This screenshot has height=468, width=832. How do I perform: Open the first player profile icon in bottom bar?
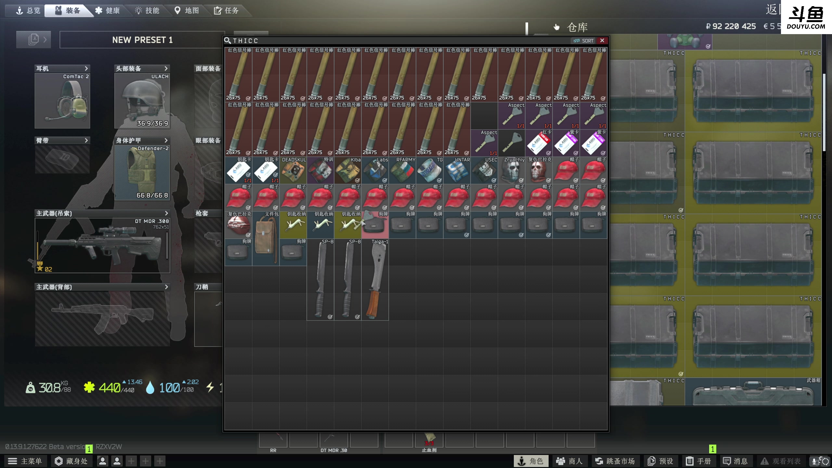tap(102, 461)
